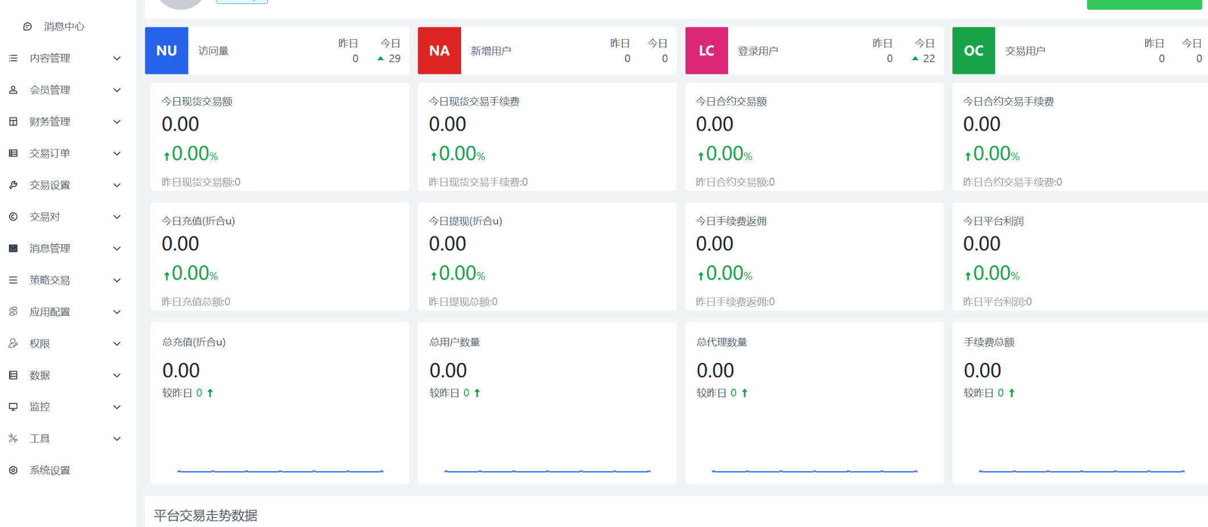Click the 系统设置 gear icon
The image size is (1208, 527).
point(14,470)
